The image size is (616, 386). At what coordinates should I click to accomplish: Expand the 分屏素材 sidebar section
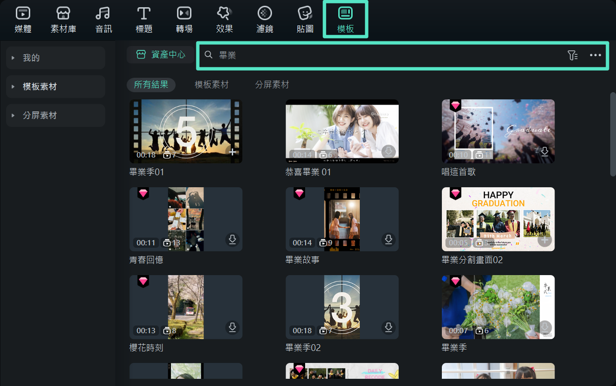tap(56, 116)
